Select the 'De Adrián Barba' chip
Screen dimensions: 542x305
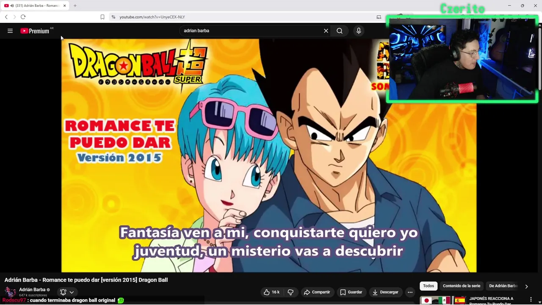click(503, 286)
